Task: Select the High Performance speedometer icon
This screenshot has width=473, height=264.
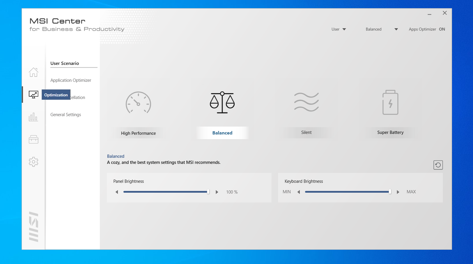Action: pyautogui.click(x=138, y=102)
